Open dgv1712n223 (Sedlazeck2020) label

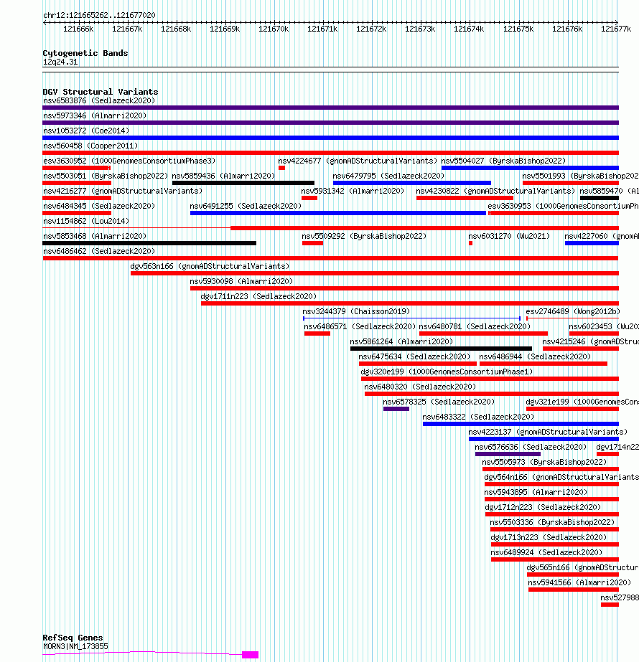pyautogui.click(x=543, y=508)
